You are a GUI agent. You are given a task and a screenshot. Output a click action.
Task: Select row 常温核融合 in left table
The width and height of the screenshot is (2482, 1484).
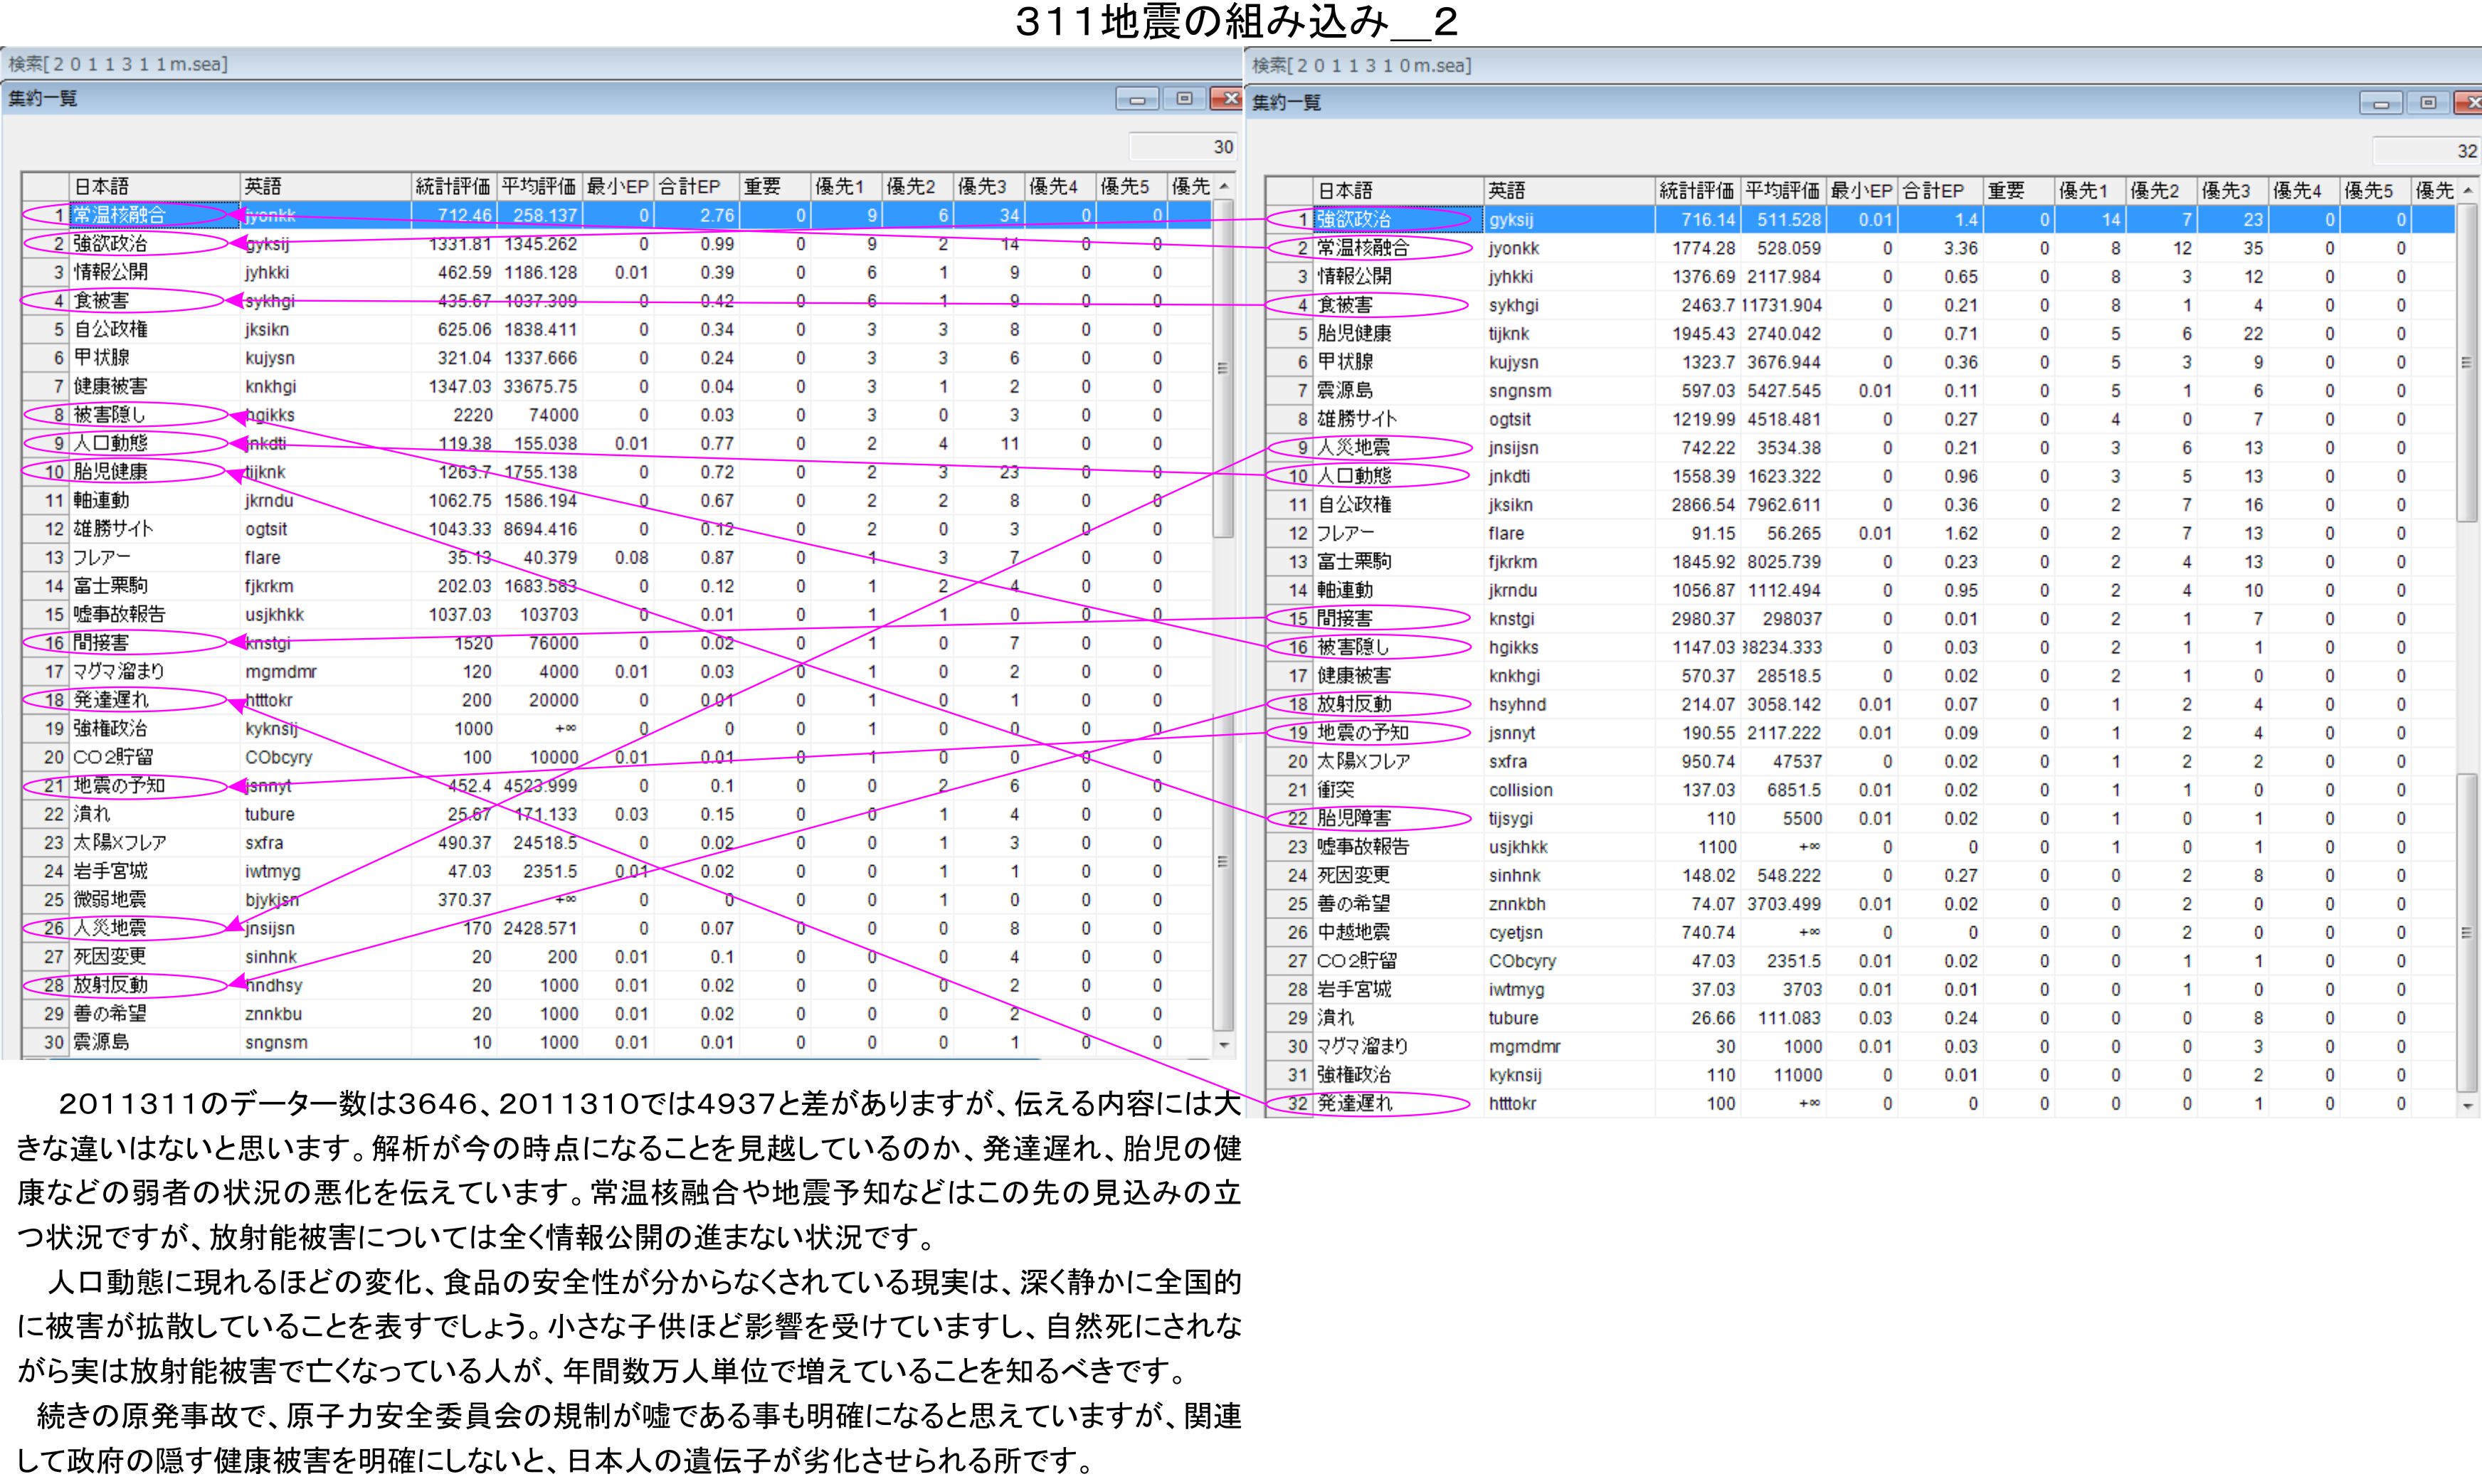[120, 215]
